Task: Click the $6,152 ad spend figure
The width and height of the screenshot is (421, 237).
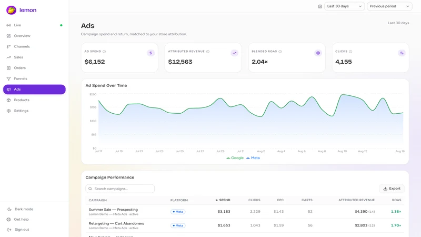Action: (x=95, y=62)
